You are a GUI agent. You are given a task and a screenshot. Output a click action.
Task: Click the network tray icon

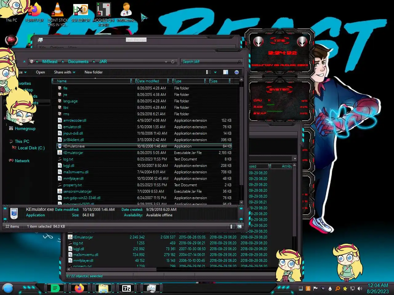click(352, 289)
